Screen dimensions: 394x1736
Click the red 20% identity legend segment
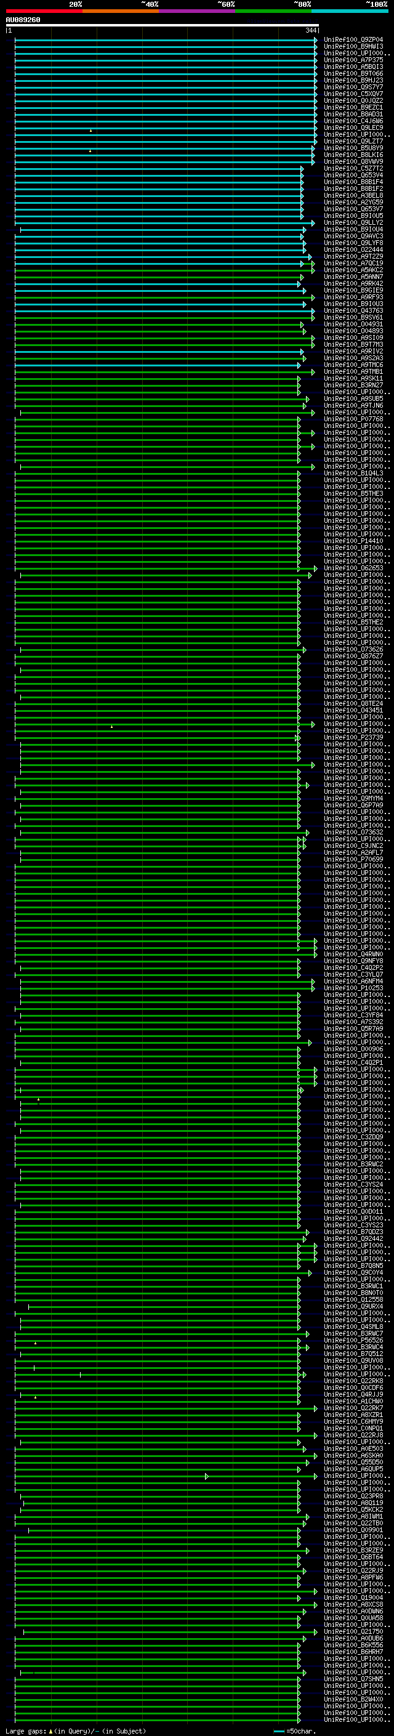[x=44, y=11]
